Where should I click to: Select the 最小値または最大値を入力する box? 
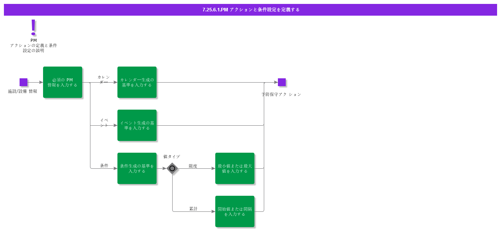(x=235, y=168)
